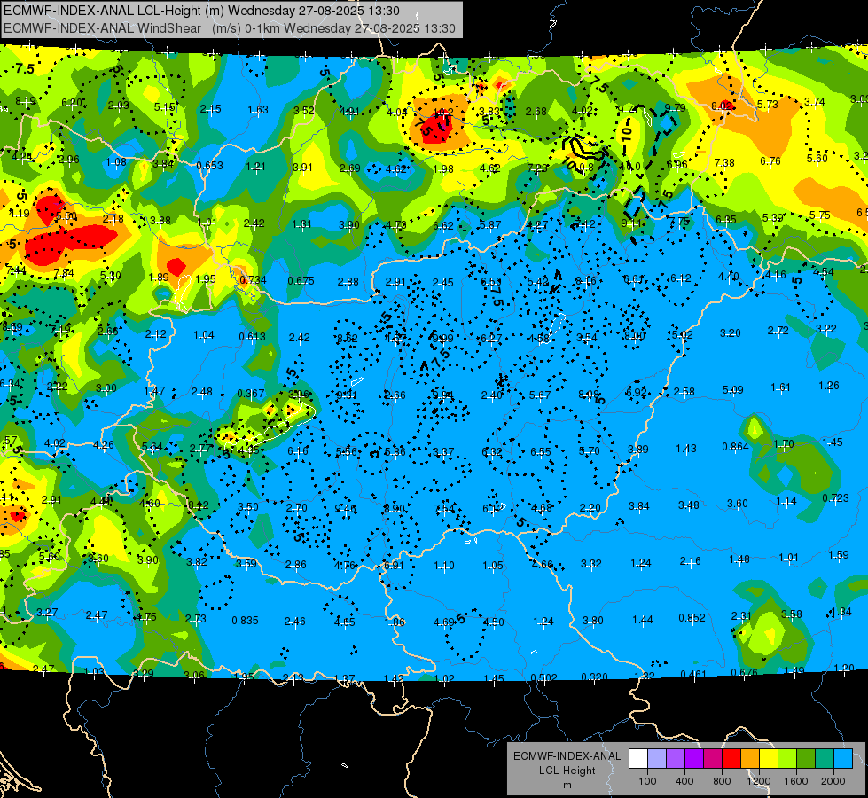Screen dimensions: 868x798
Task: Click the wind shear value '0.653'
Action: click(x=210, y=166)
